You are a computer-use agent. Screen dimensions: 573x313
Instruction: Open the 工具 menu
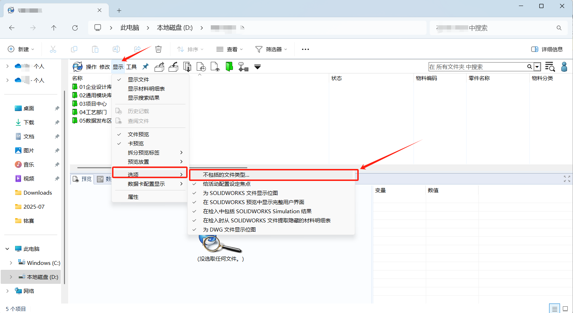tap(132, 67)
